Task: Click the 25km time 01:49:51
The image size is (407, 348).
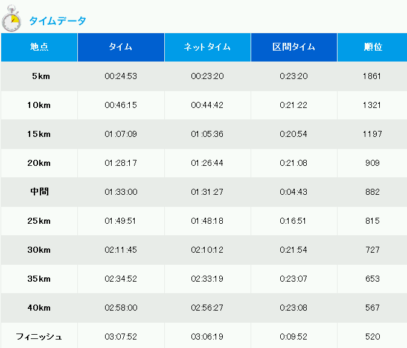Action: coord(120,221)
